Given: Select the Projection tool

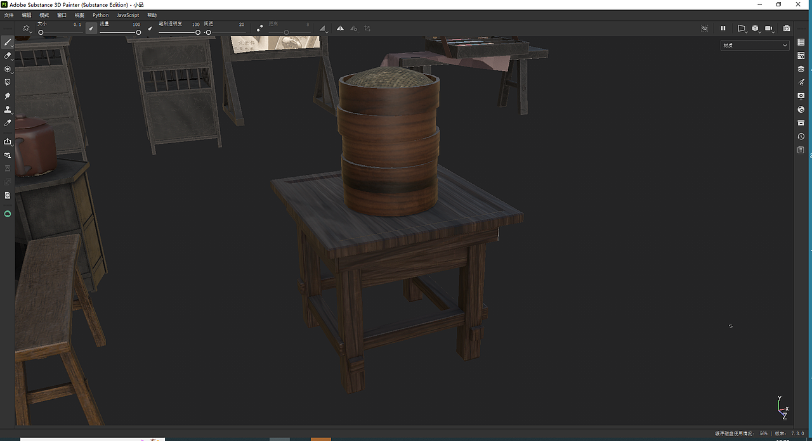Looking at the screenshot, I should pos(8,69).
